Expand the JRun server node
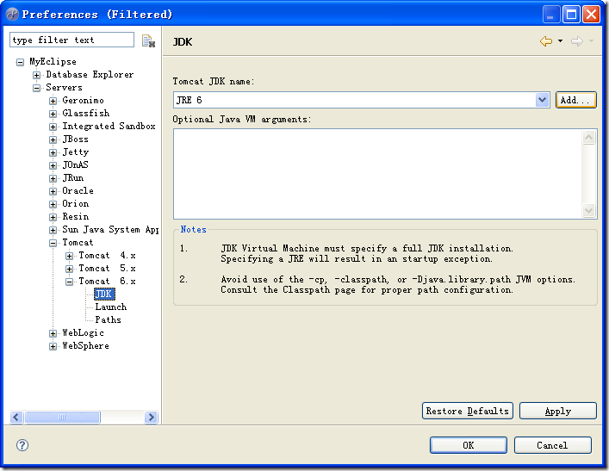 53,178
